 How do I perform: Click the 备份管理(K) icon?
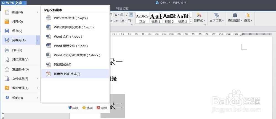click(x=7, y=88)
